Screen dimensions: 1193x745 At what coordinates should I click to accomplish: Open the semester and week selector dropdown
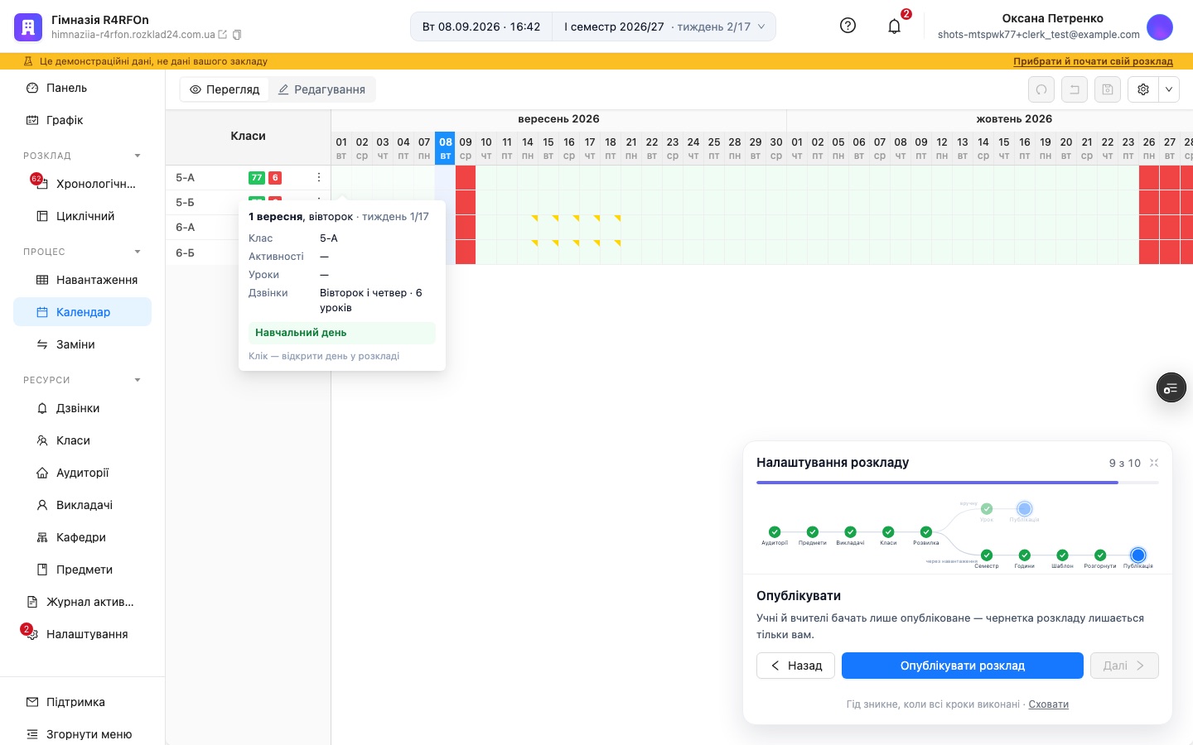coord(664,26)
